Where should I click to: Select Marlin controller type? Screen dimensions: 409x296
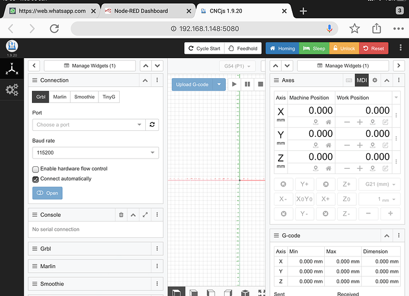pyautogui.click(x=60, y=97)
